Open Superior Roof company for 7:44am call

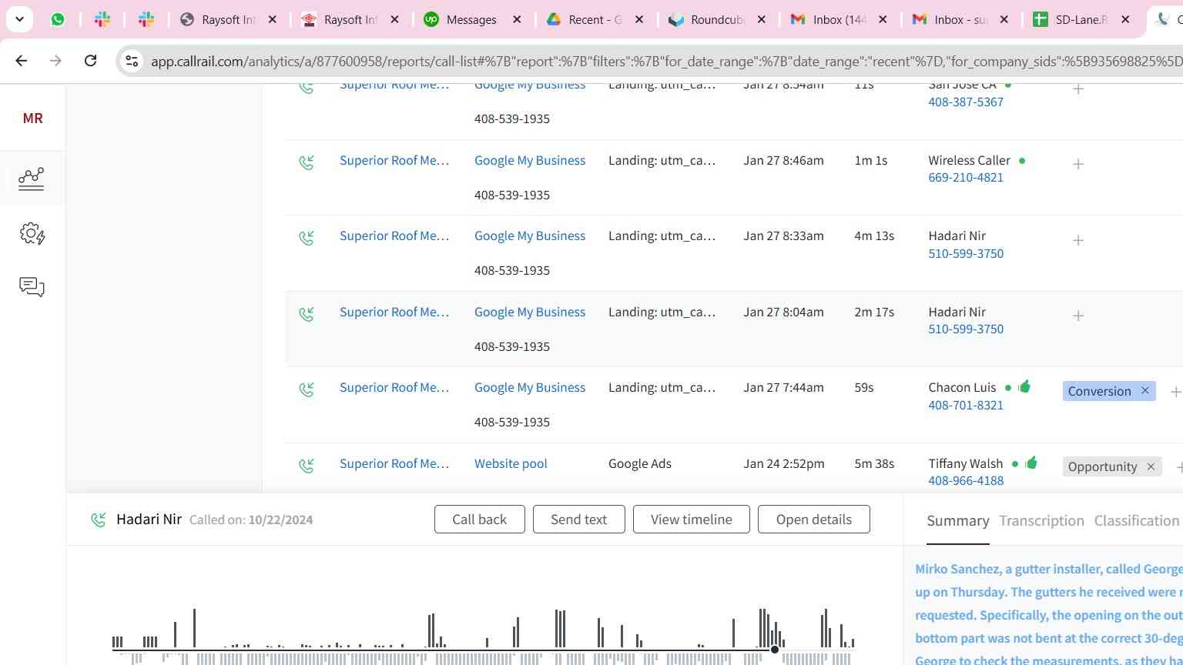[x=394, y=387]
